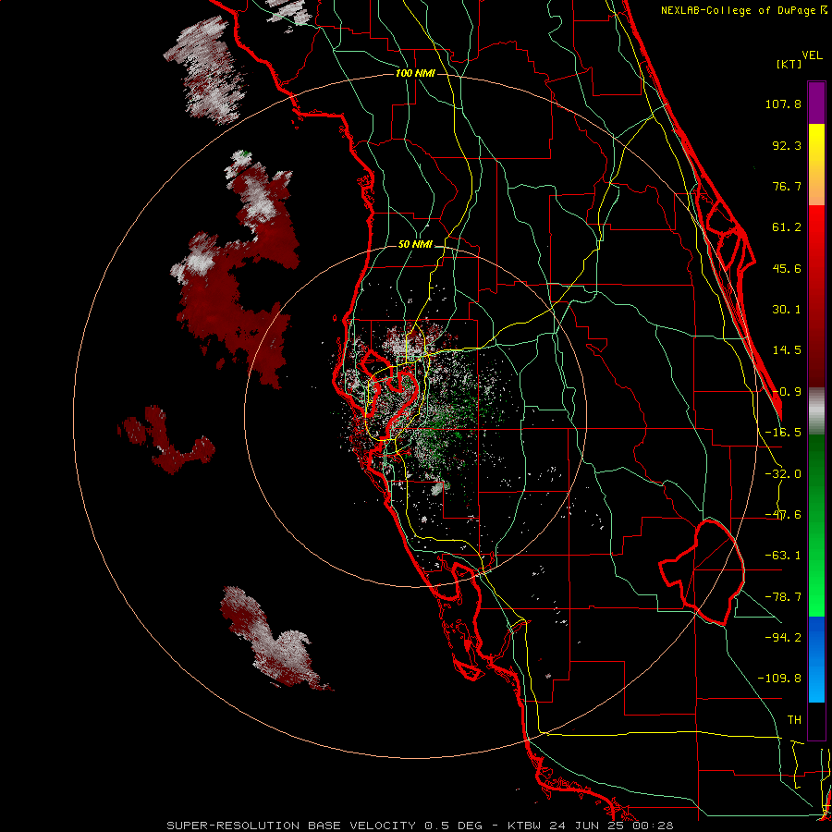832x832 pixels.
Task: Click the 45.6 velocity scale value
Action: pos(787,268)
